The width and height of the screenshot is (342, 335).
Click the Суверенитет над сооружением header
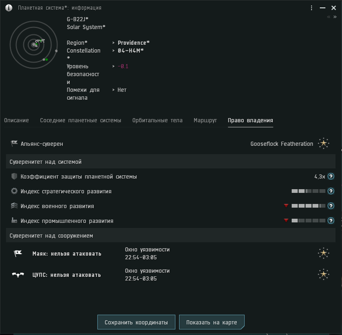[171, 235]
